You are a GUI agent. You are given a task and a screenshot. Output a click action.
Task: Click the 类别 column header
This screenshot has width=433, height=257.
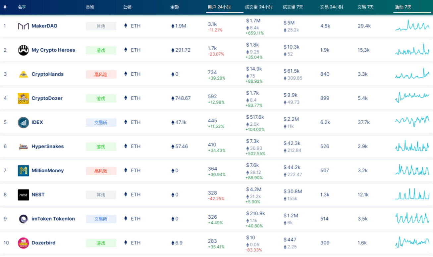coord(90,7)
